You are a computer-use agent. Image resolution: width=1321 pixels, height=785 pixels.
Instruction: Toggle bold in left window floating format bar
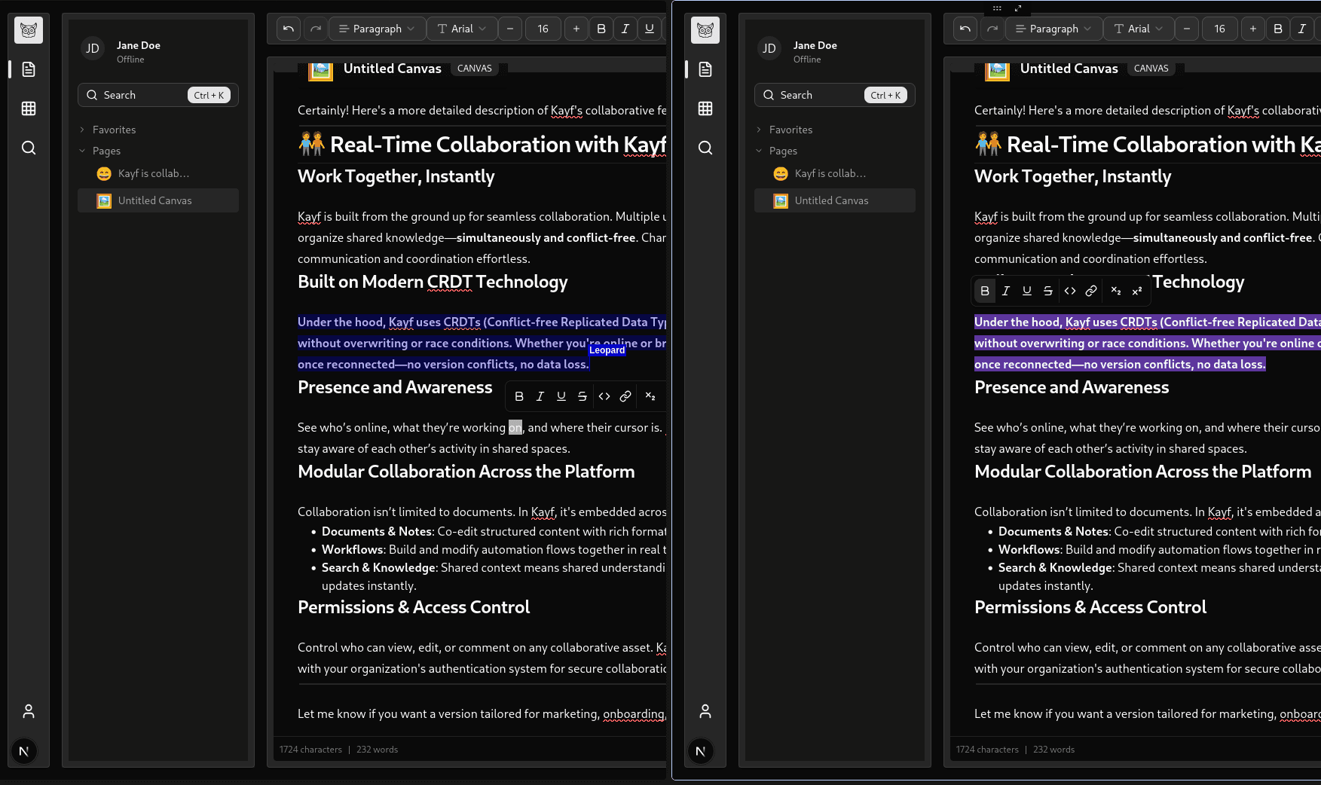click(519, 396)
